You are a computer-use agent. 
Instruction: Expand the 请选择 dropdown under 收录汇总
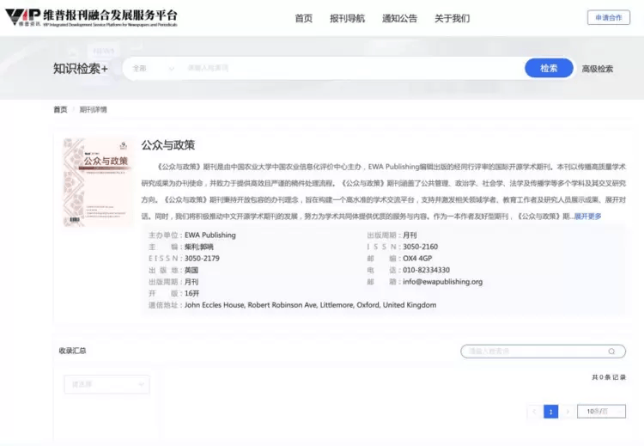[x=106, y=384]
